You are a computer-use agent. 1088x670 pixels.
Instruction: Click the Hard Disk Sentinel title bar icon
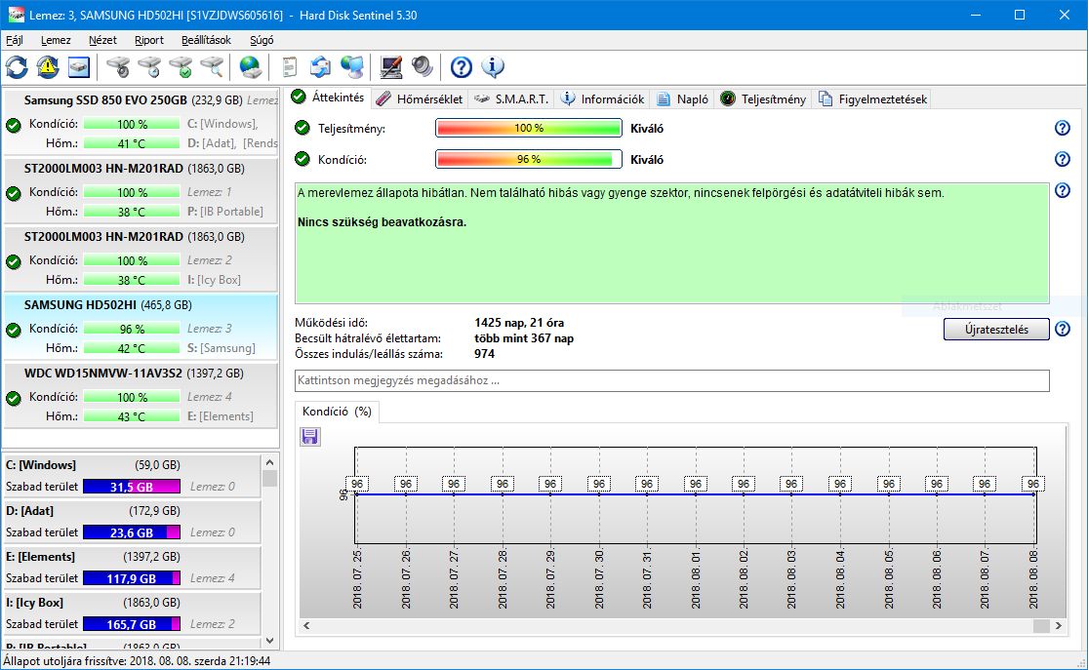click(x=16, y=15)
